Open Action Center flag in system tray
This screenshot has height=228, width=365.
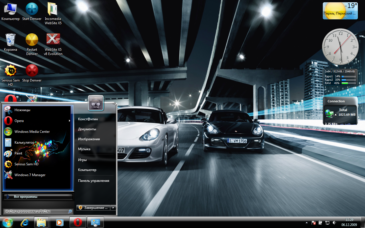[x=314, y=222]
